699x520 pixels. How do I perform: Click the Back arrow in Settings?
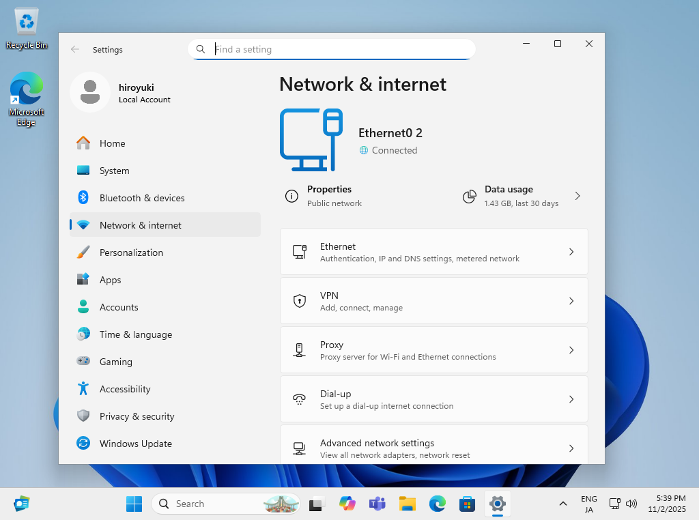tap(75, 49)
